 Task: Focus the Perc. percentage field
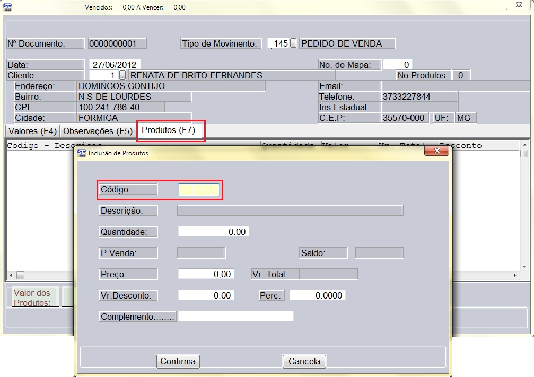point(317,295)
